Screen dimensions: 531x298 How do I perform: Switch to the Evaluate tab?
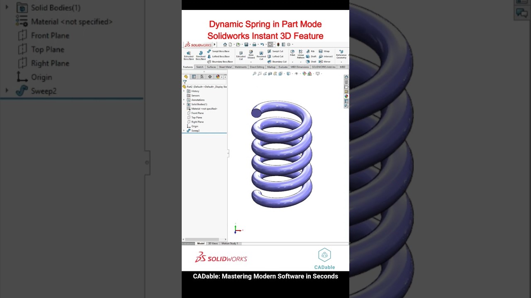[283, 67]
